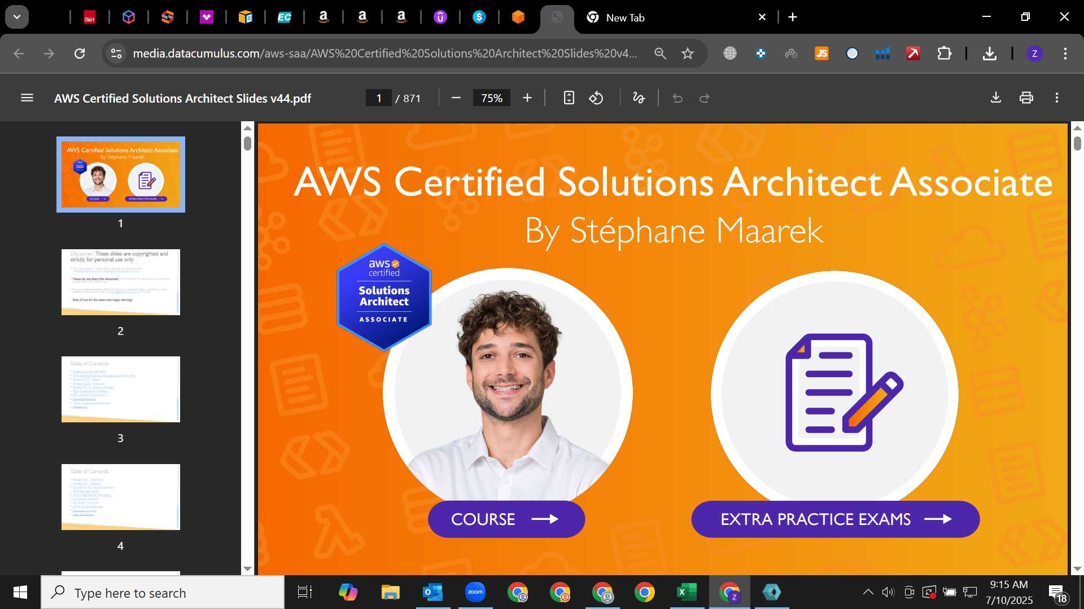
Task: Switch to the EC tab
Action: click(284, 17)
